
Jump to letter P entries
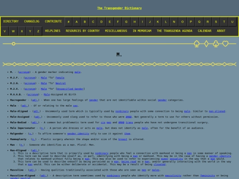click(x=191, y=22)
